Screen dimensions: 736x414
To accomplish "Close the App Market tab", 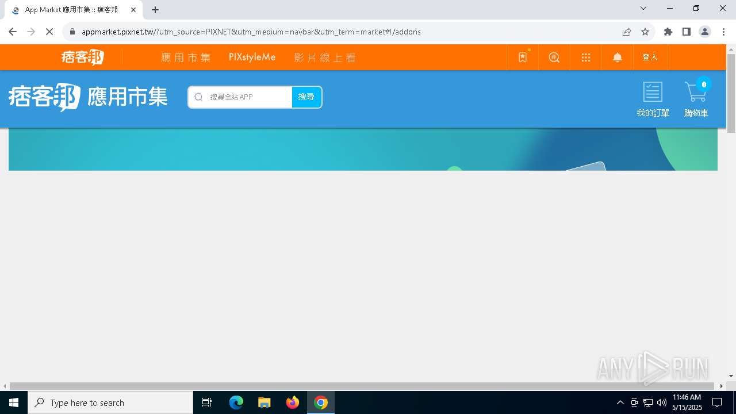I will [x=133, y=10].
